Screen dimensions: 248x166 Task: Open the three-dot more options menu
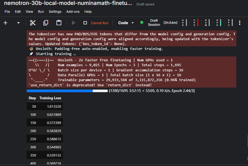click(240, 23)
